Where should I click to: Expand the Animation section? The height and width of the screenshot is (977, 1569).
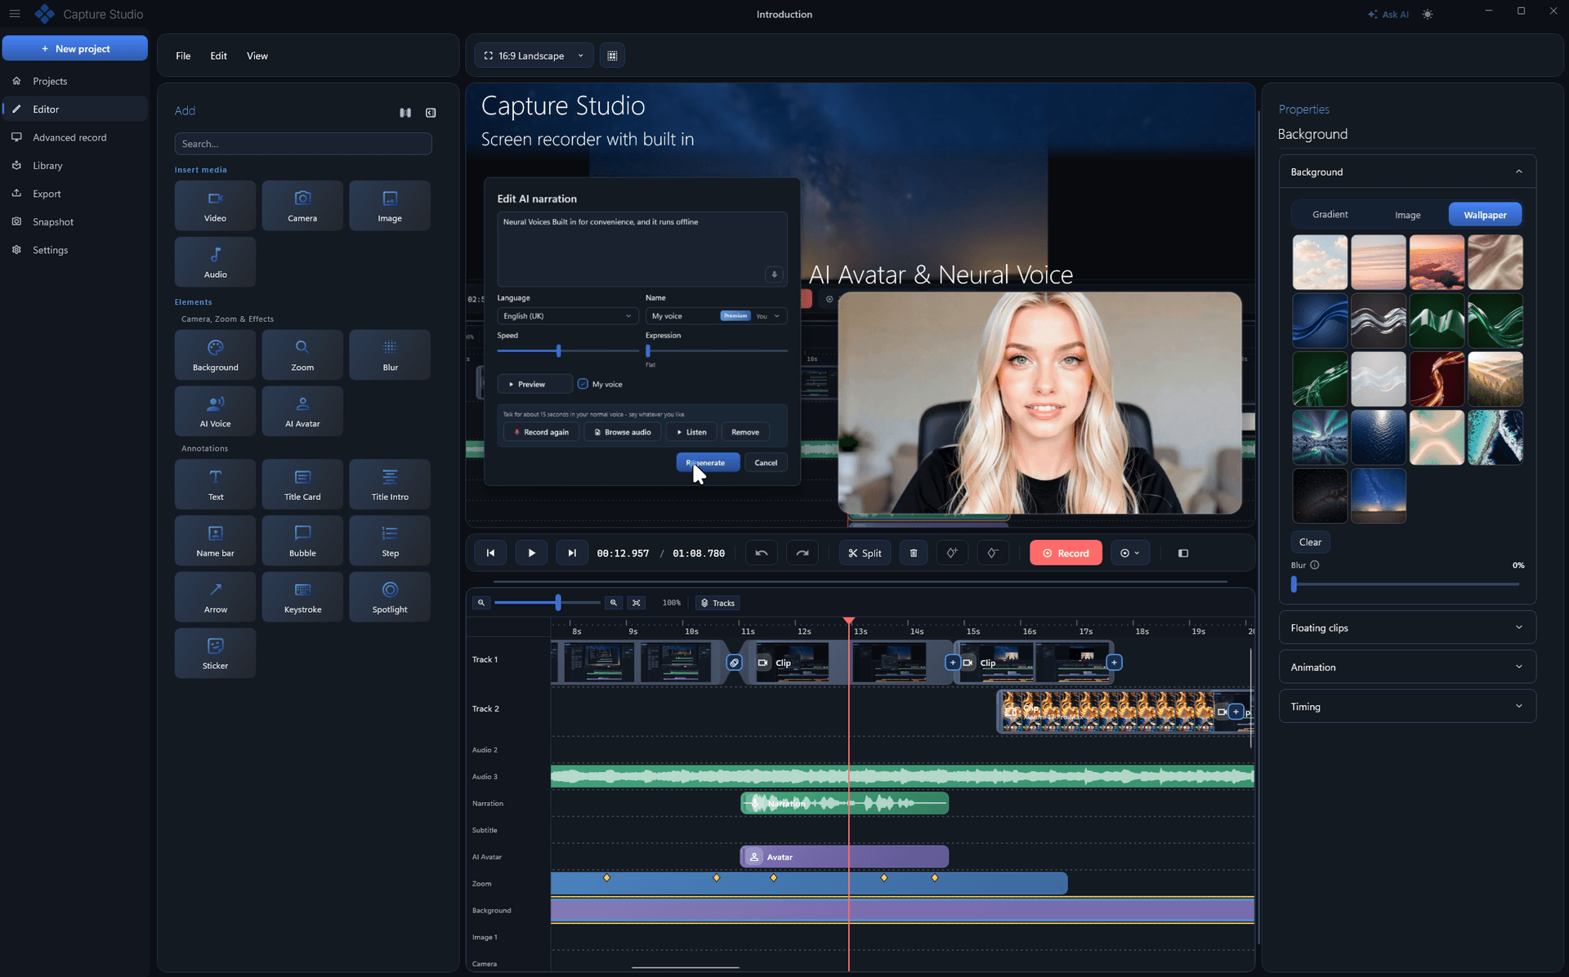tap(1407, 667)
